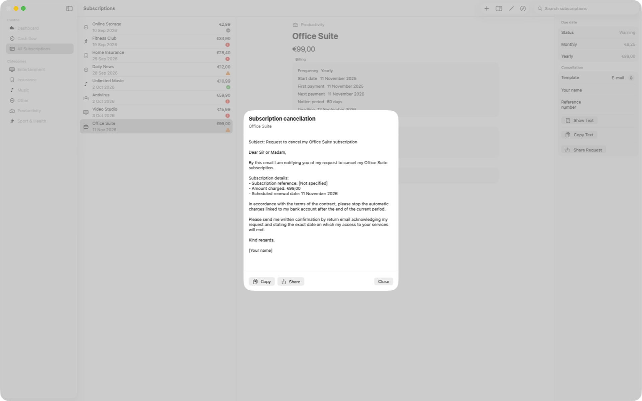Filter by Entertainment category
Screen dimensions: 642x401
tap(40, 70)
